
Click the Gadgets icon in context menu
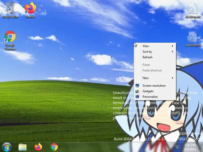137,91
